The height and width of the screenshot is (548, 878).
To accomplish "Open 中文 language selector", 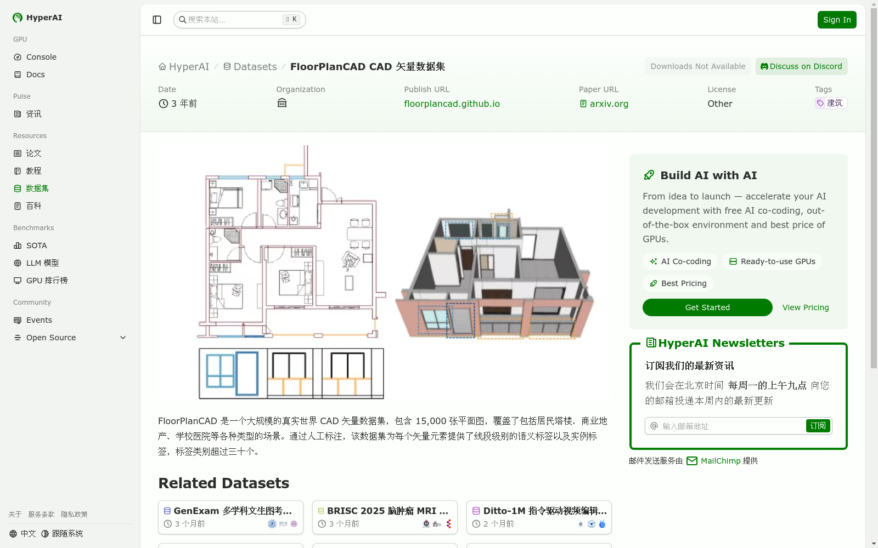I will pyautogui.click(x=22, y=534).
